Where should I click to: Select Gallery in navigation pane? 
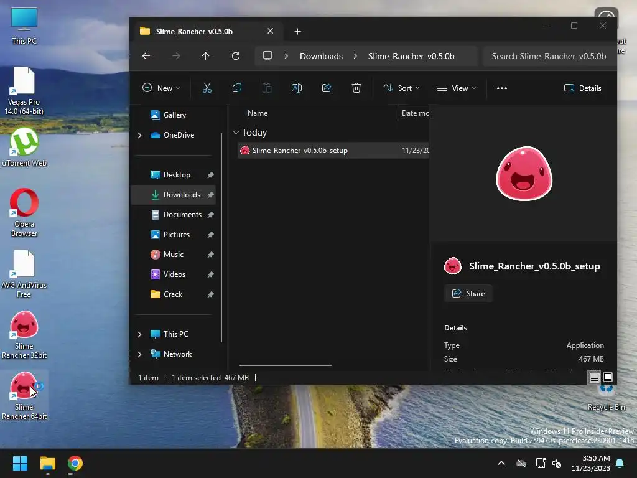[174, 115]
